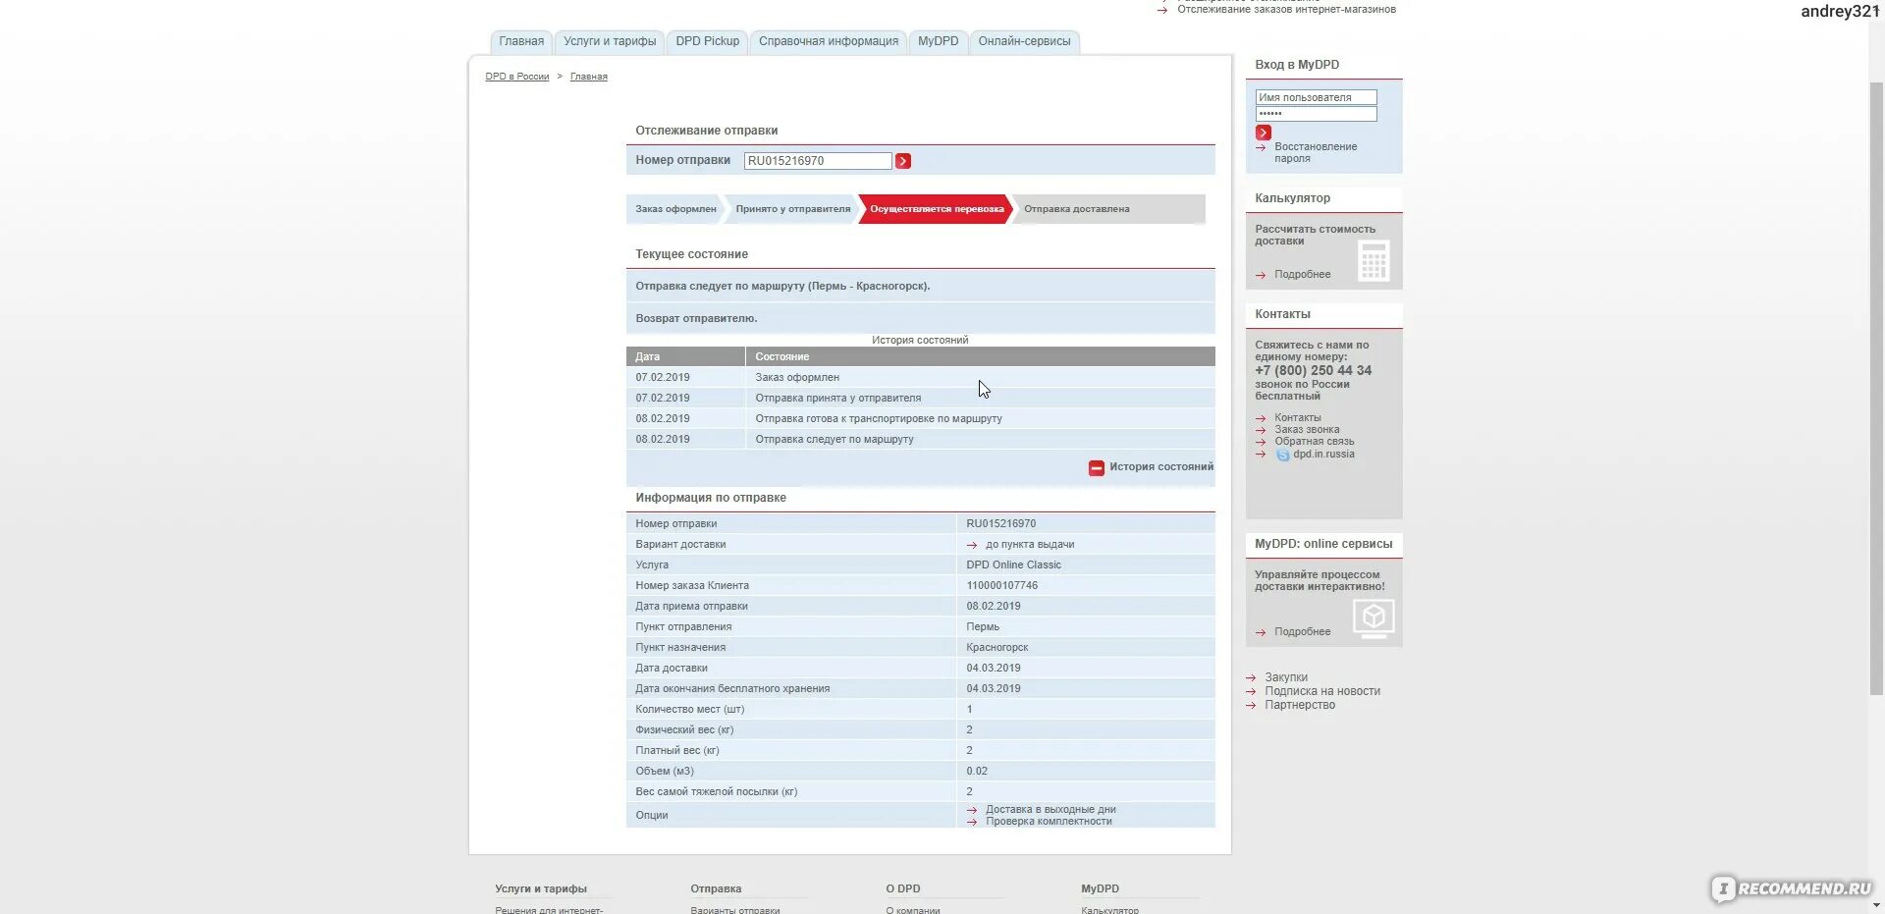This screenshot has height=914, width=1885.
Task: Click the О DPD footer heading
Action: click(903, 889)
